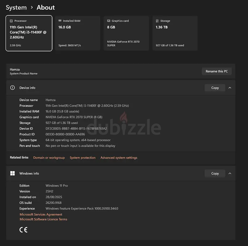The height and width of the screenshot is (246, 248).
Task: Click the Installed on date 28/08/2025
Action: point(54,197)
